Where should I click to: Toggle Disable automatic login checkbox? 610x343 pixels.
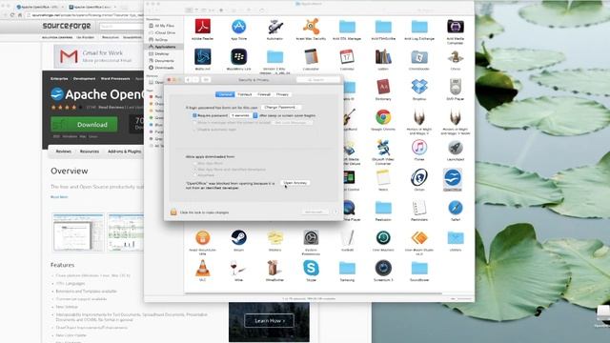[194, 130]
